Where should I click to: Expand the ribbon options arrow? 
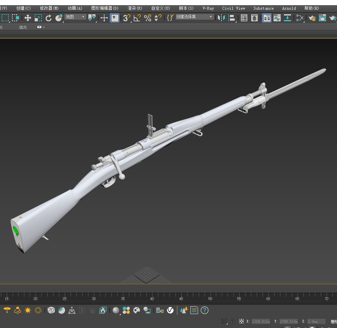coord(44,27)
